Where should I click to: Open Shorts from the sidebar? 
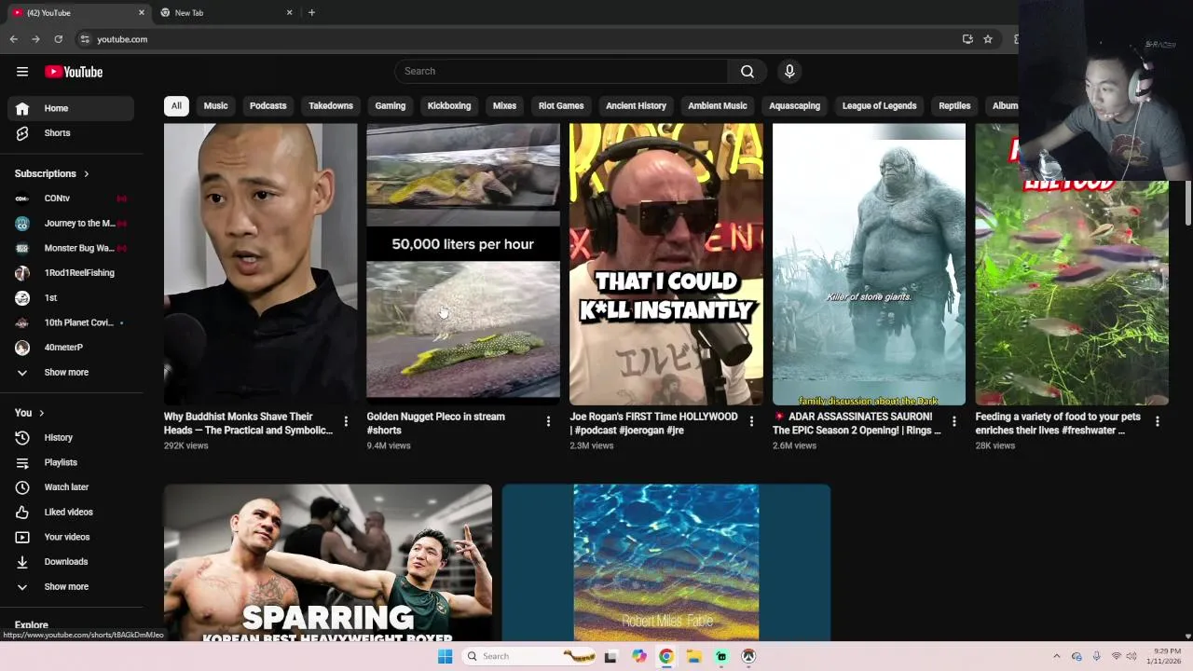click(71, 133)
